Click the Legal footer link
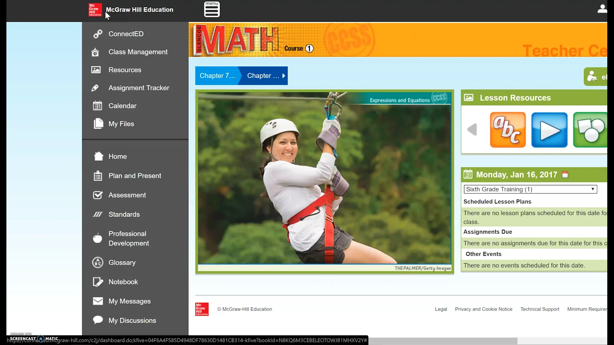 pyautogui.click(x=441, y=309)
